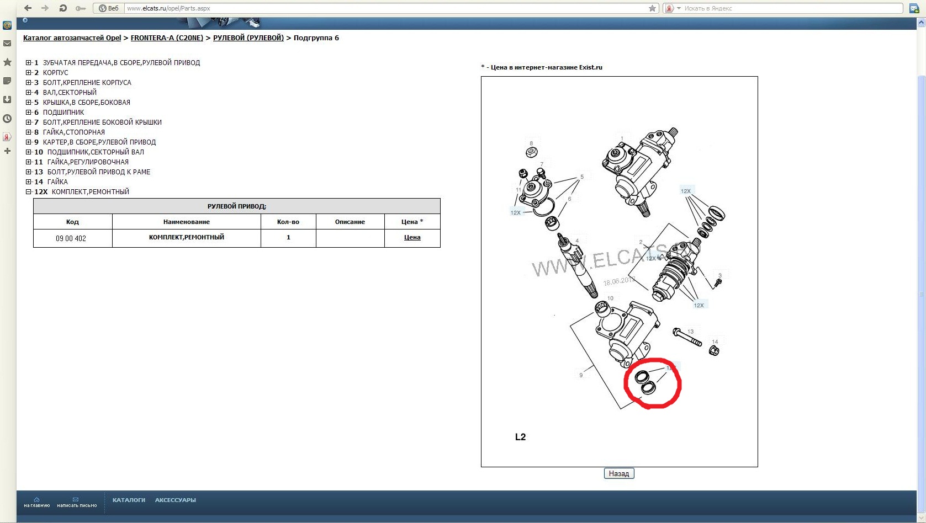This screenshot has height=523, width=926.
Task: Click the Наименование column header
Action: pyautogui.click(x=187, y=222)
